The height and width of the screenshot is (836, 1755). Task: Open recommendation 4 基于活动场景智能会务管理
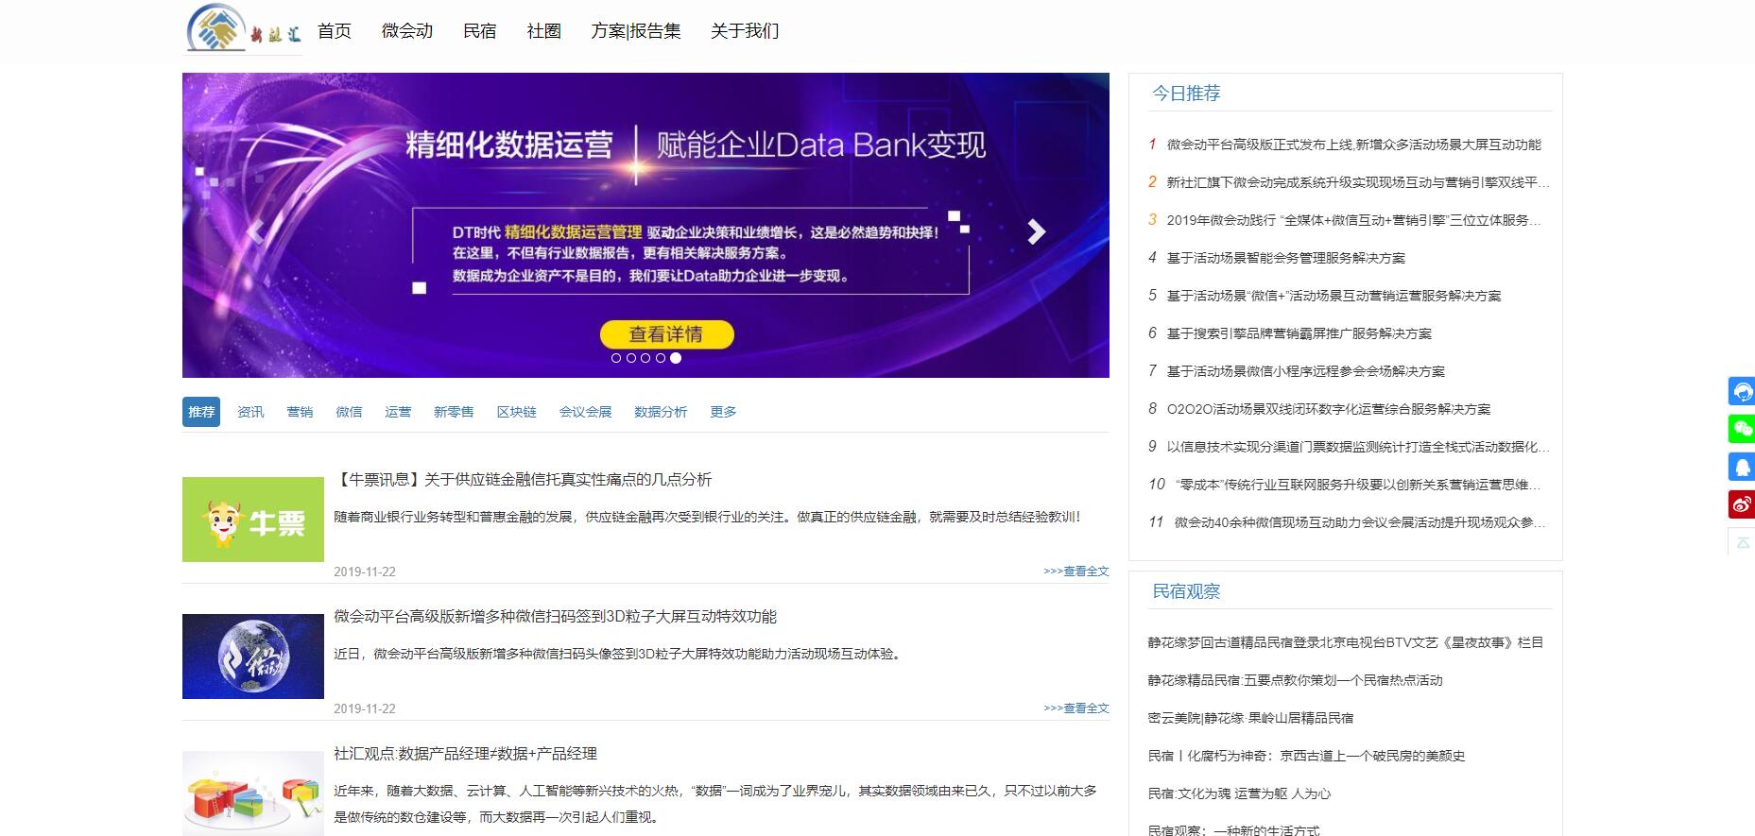(1285, 258)
